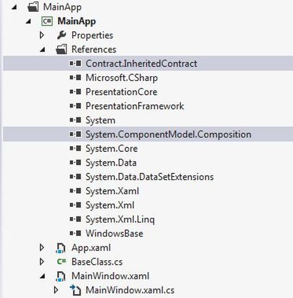Screen dimensions: 293x298
Task: Click the App.xaml file icon
Action: [x=61, y=248]
